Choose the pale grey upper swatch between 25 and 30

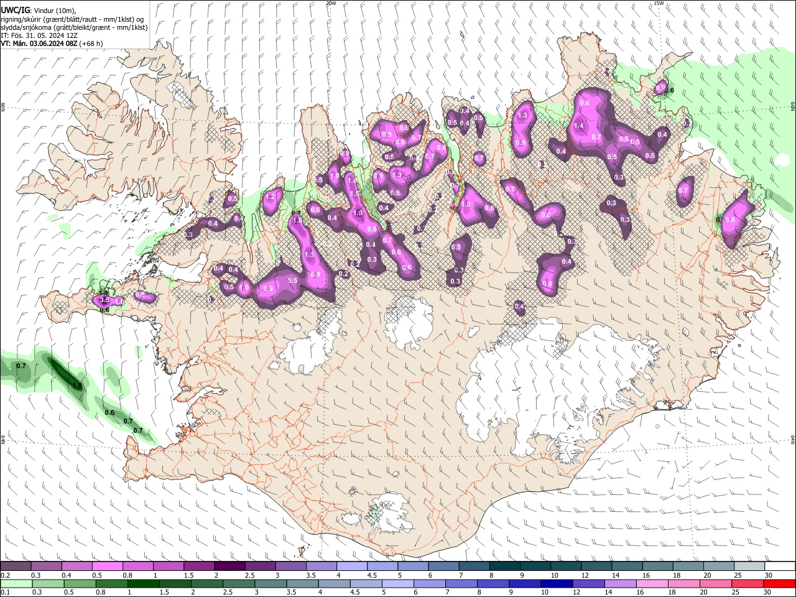749,566
